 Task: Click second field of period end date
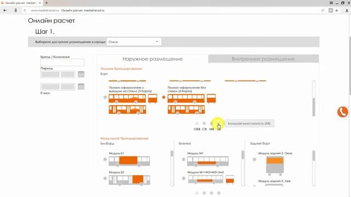[x=67, y=86]
